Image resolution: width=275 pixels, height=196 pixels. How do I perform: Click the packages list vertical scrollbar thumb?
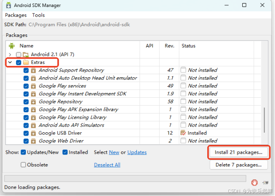click(264, 120)
